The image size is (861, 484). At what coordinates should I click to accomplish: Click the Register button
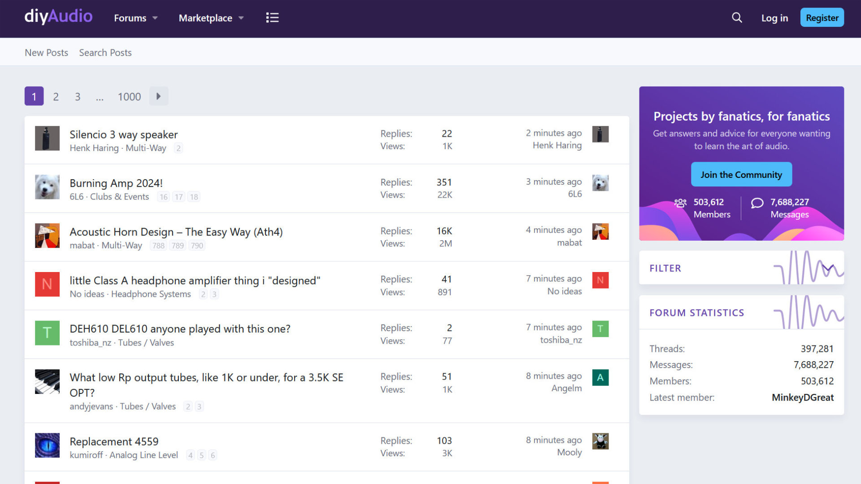pyautogui.click(x=822, y=17)
